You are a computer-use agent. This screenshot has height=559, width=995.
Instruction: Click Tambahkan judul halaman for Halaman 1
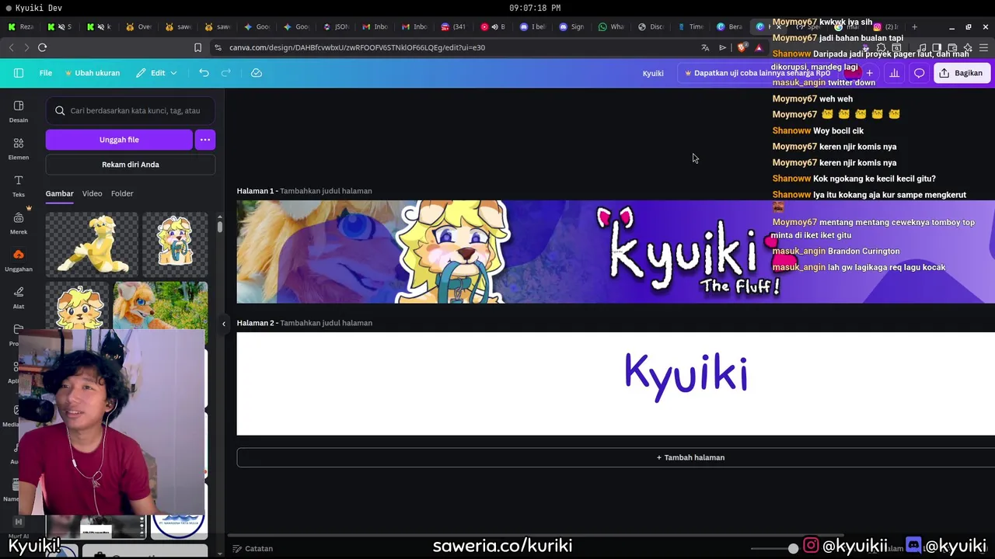click(x=326, y=191)
